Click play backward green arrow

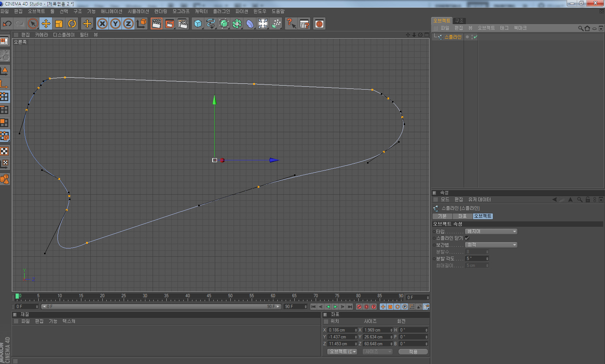coord(328,307)
